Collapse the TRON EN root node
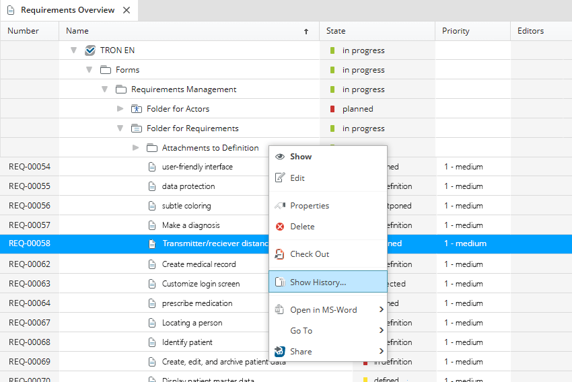 click(74, 50)
